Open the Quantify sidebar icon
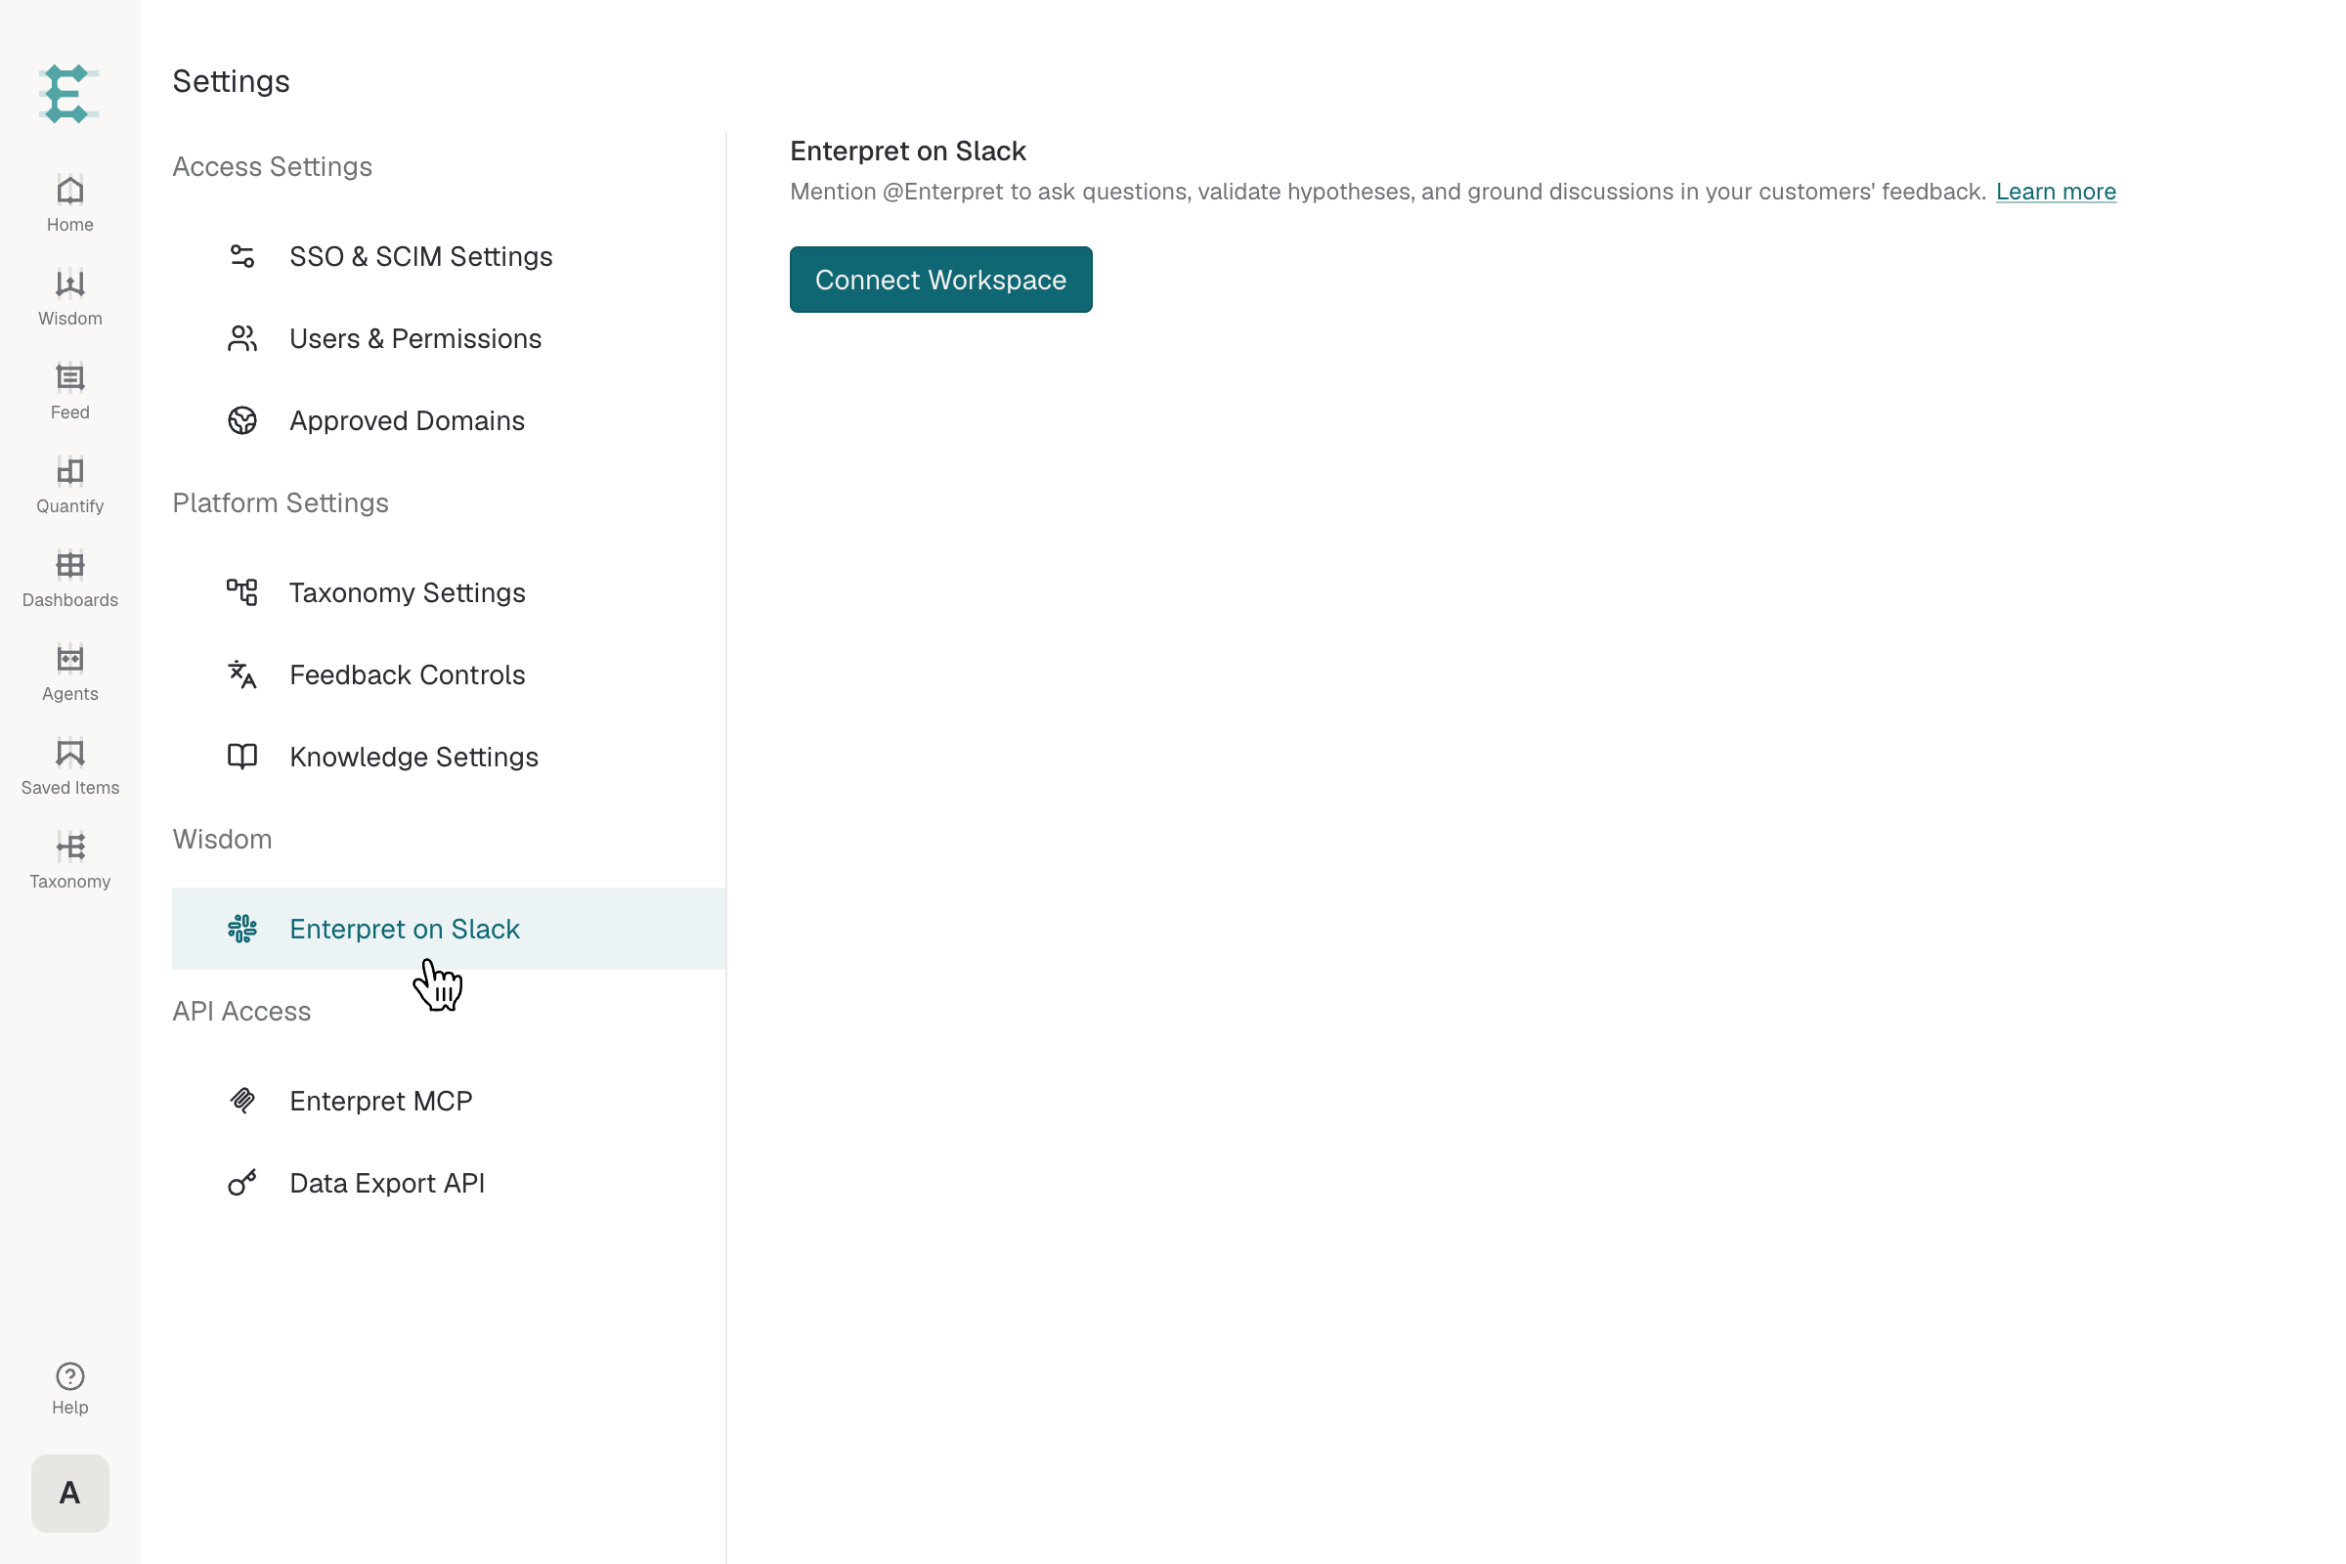 pos(69,471)
